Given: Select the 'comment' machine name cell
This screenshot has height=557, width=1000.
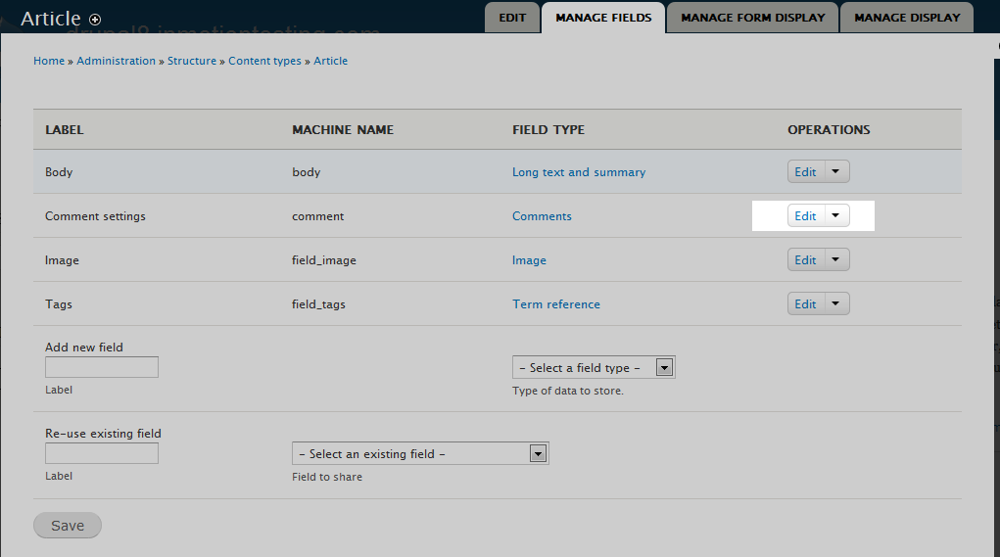Looking at the screenshot, I should [317, 216].
